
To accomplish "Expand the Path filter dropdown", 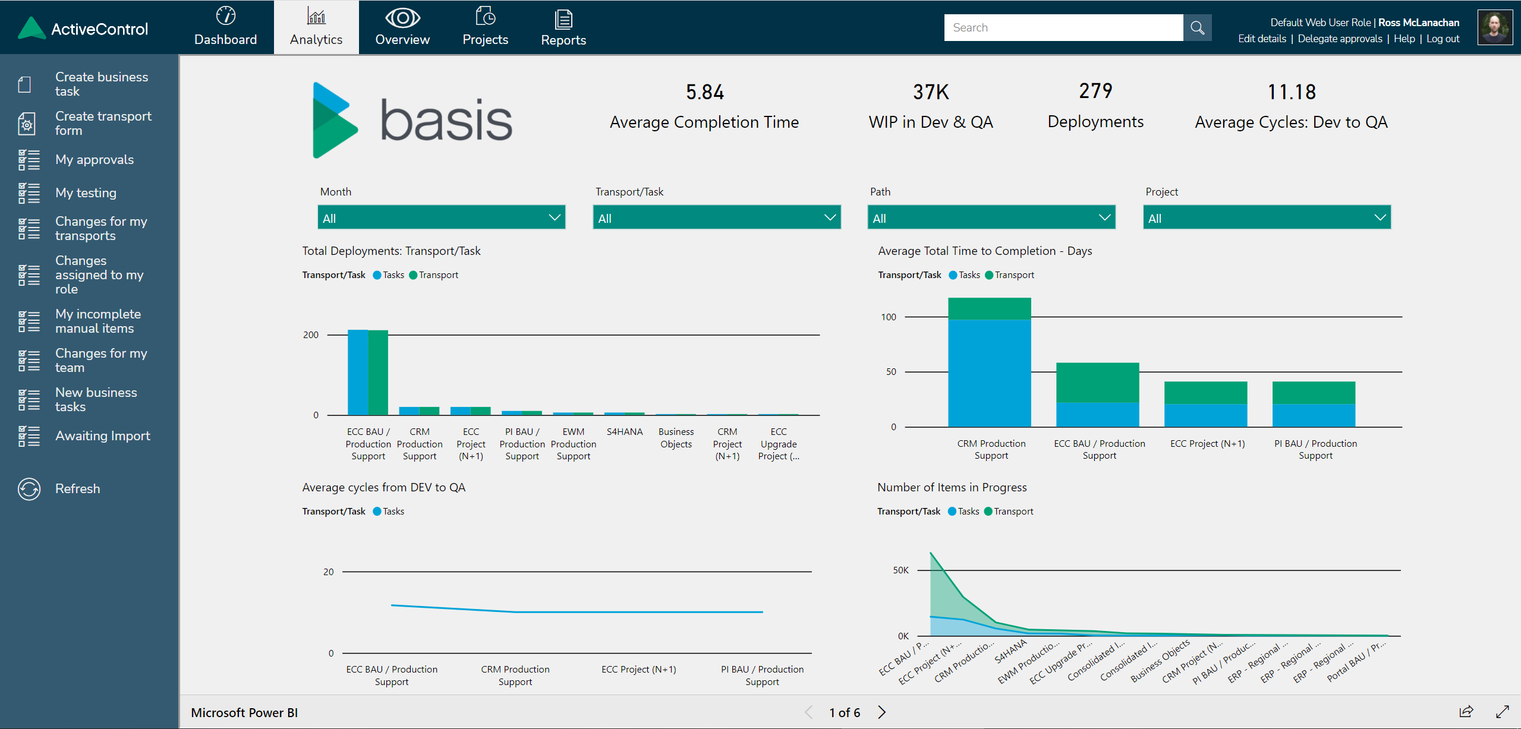I will [x=990, y=217].
